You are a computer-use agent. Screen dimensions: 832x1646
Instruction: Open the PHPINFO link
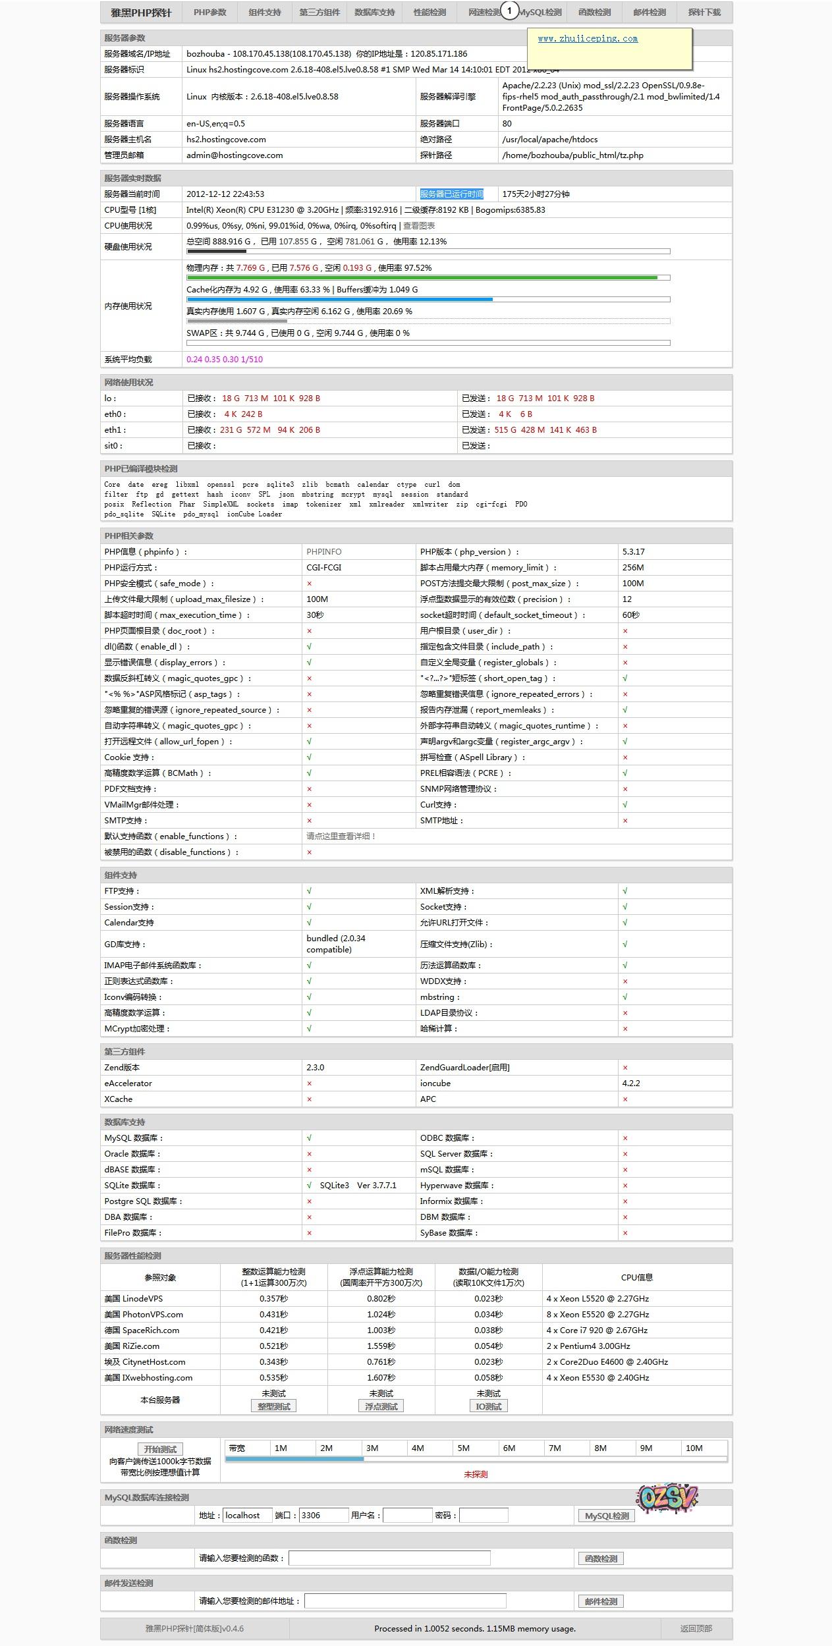coord(324,552)
